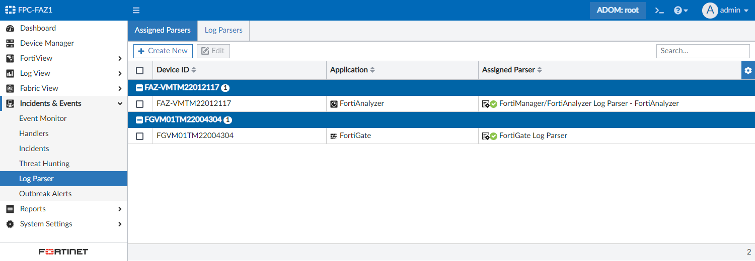Toggle the hamburger sidebar menu icon
Viewport: 755px width, 261px height.
(136, 10)
